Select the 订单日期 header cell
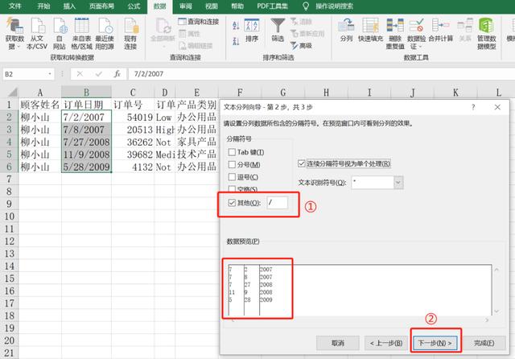515x359 pixels. [86, 105]
